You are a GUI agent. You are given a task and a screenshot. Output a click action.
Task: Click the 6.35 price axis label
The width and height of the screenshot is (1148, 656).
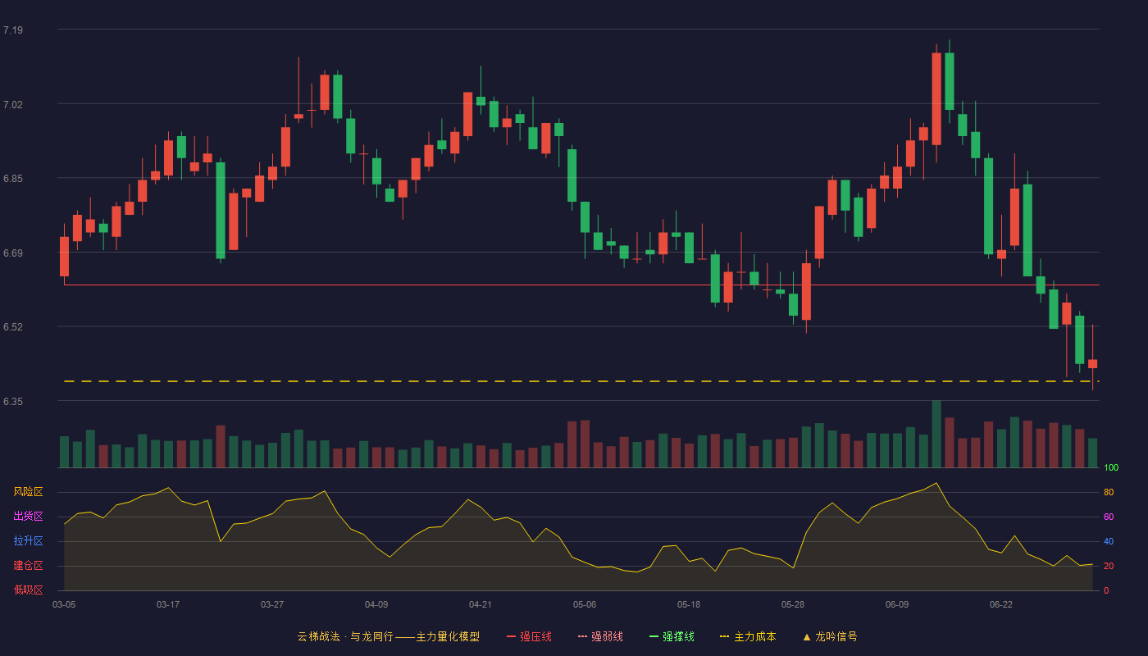pyautogui.click(x=13, y=402)
